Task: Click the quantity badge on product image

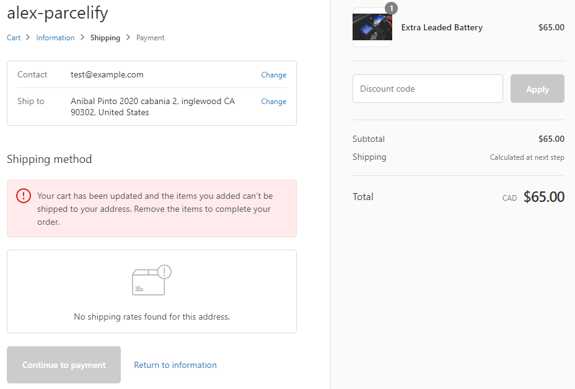Action: tap(391, 8)
